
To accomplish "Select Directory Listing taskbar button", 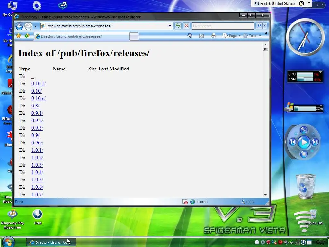I will tap(51, 242).
